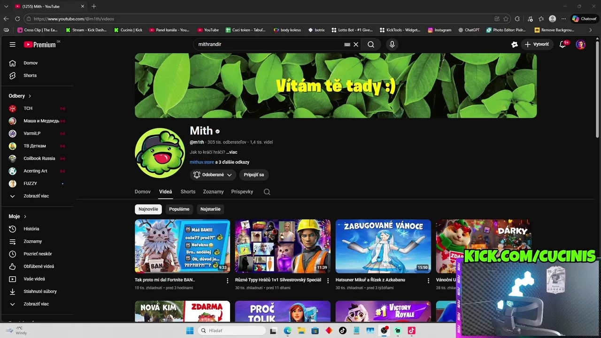Viewport: 601px width, 338px height.
Task: Click the taskbar Hľadať search box
Action: pyautogui.click(x=231, y=330)
